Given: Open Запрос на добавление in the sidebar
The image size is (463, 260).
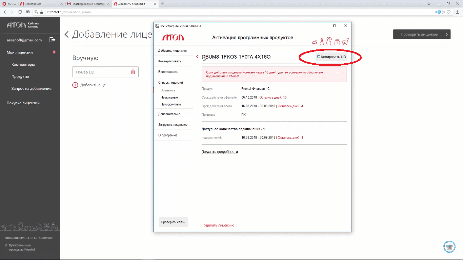Looking at the screenshot, I should tap(32, 88).
